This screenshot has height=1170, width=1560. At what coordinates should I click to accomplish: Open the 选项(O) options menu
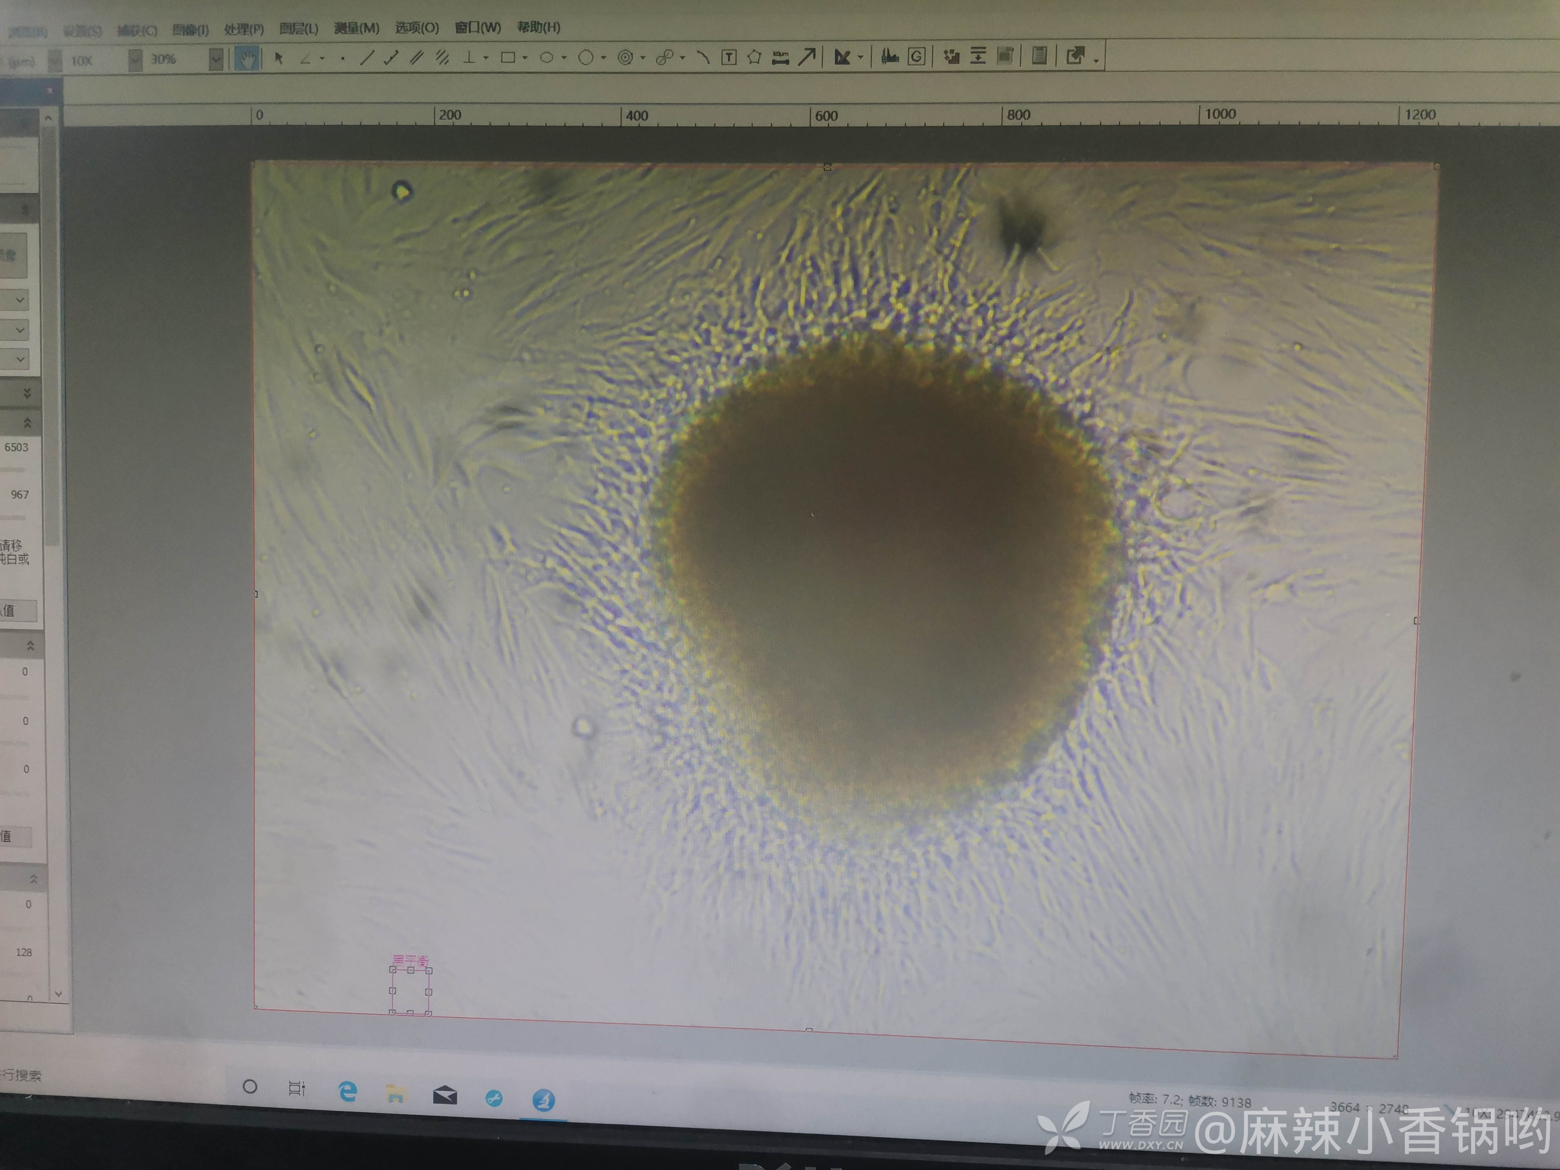coord(417,28)
